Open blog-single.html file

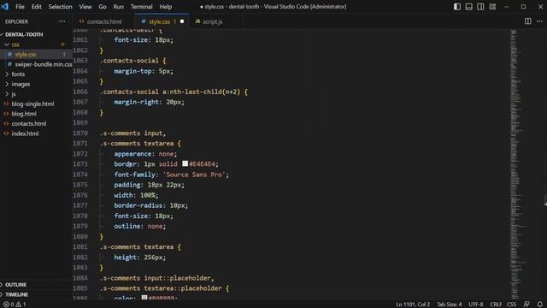coord(32,104)
